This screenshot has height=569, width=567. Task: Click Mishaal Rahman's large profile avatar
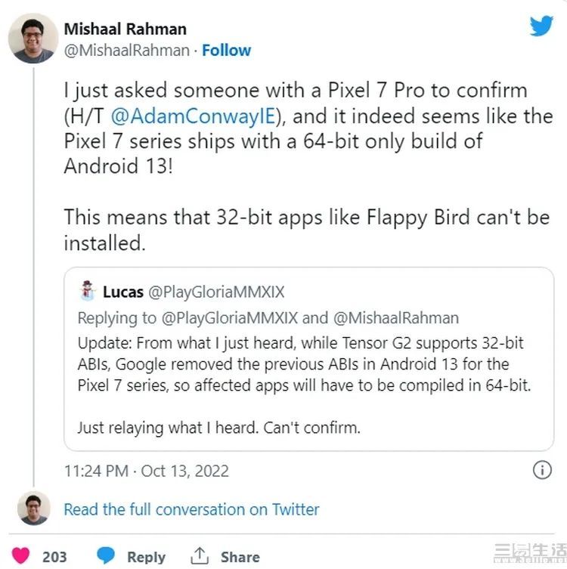click(x=33, y=38)
